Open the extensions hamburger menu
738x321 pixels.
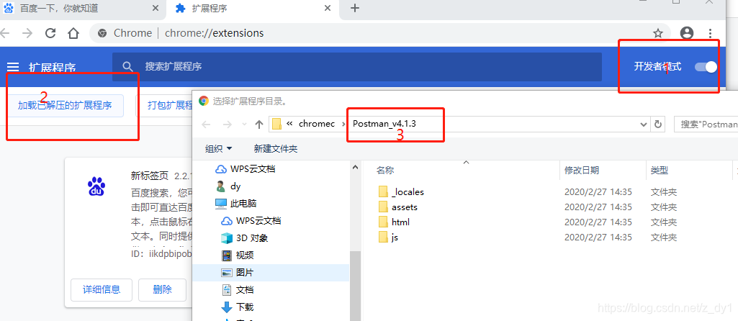13,68
